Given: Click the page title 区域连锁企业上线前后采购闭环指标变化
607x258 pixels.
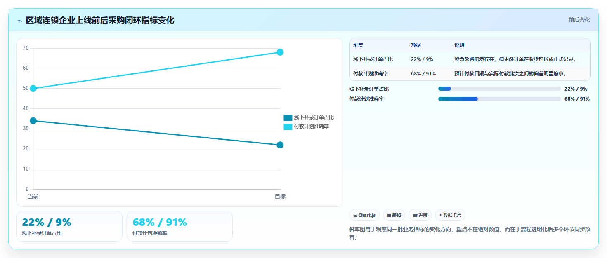Looking at the screenshot, I should click(100, 21).
